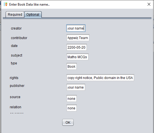
Task: Click the publisher input field
Action: pyautogui.click(x=76, y=87)
